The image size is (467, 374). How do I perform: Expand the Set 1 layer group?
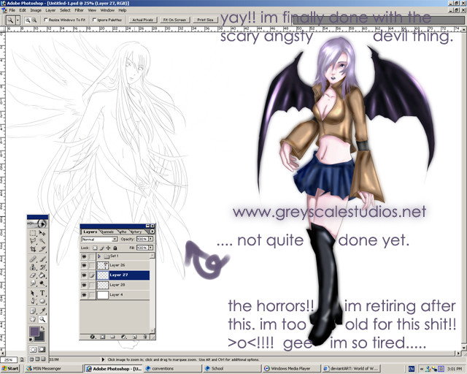pyautogui.click(x=99, y=256)
